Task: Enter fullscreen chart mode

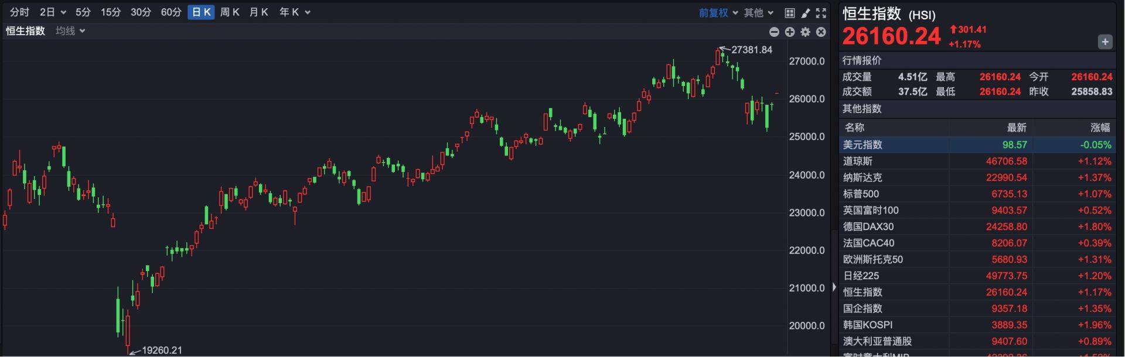Action: point(821,13)
